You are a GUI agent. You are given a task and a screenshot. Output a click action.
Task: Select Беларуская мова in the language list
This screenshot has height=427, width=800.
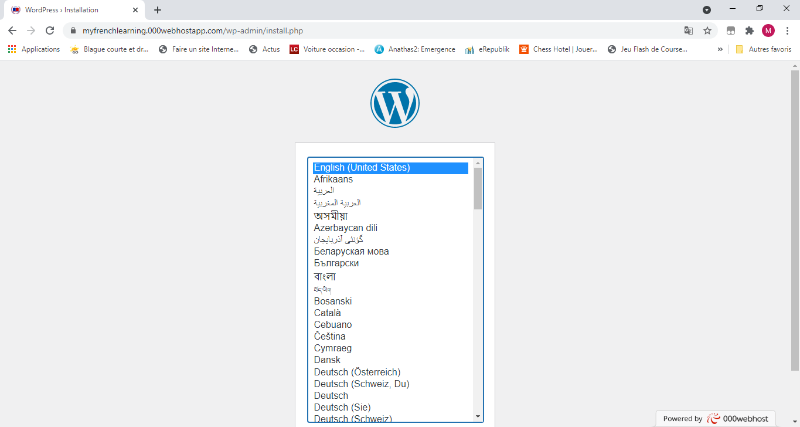coord(390,252)
